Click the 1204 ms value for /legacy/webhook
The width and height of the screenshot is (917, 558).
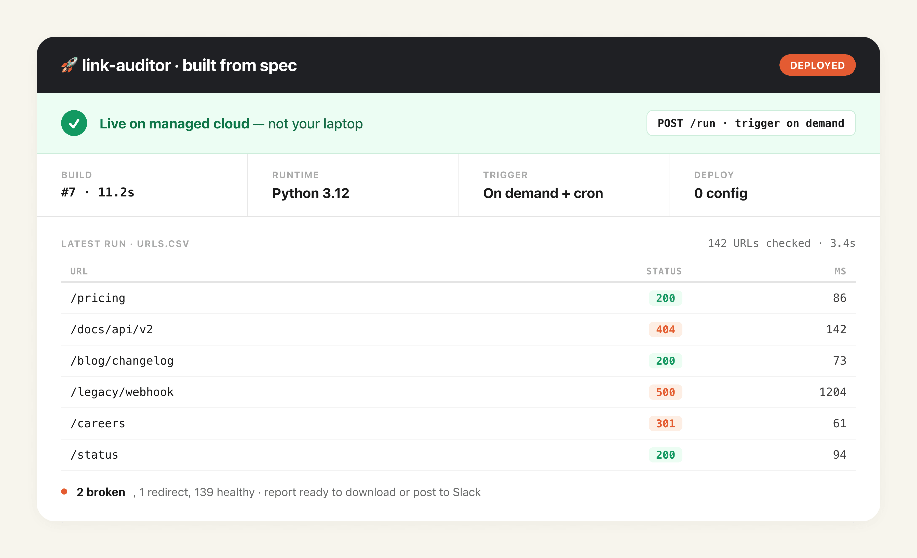833,392
